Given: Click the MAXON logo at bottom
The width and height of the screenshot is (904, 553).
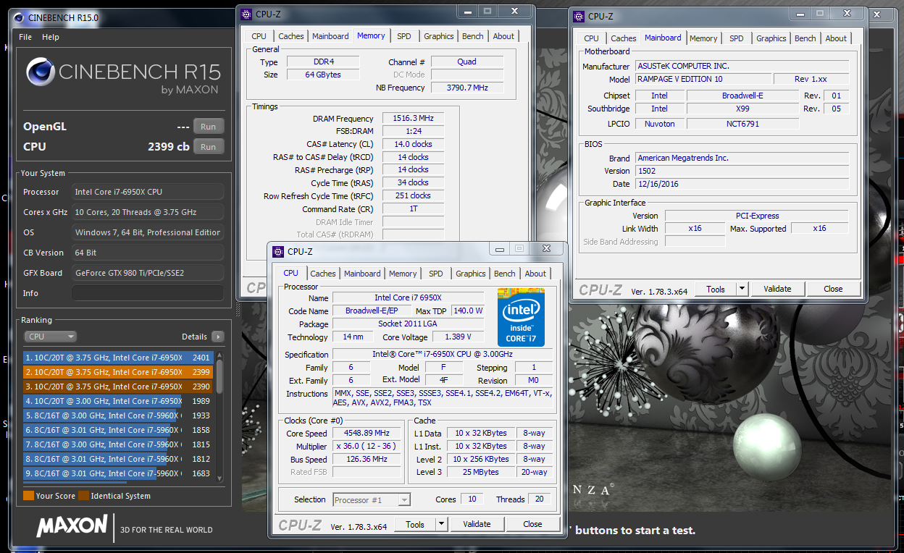Looking at the screenshot, I should tap(72, 526).
